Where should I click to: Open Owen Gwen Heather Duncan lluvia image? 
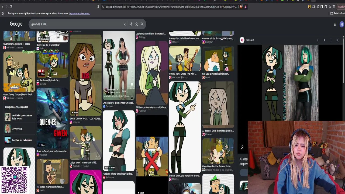[x=218, y=151]
